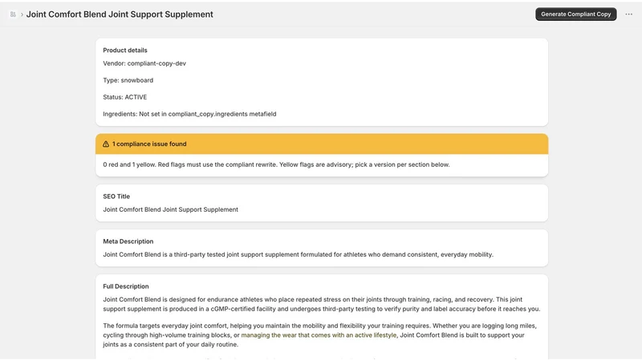Click the page title Joint Comfort Blend Joint Support Supplement
Image resolution: width=642 pixels, height=361 pixels.
pos(120,14)
